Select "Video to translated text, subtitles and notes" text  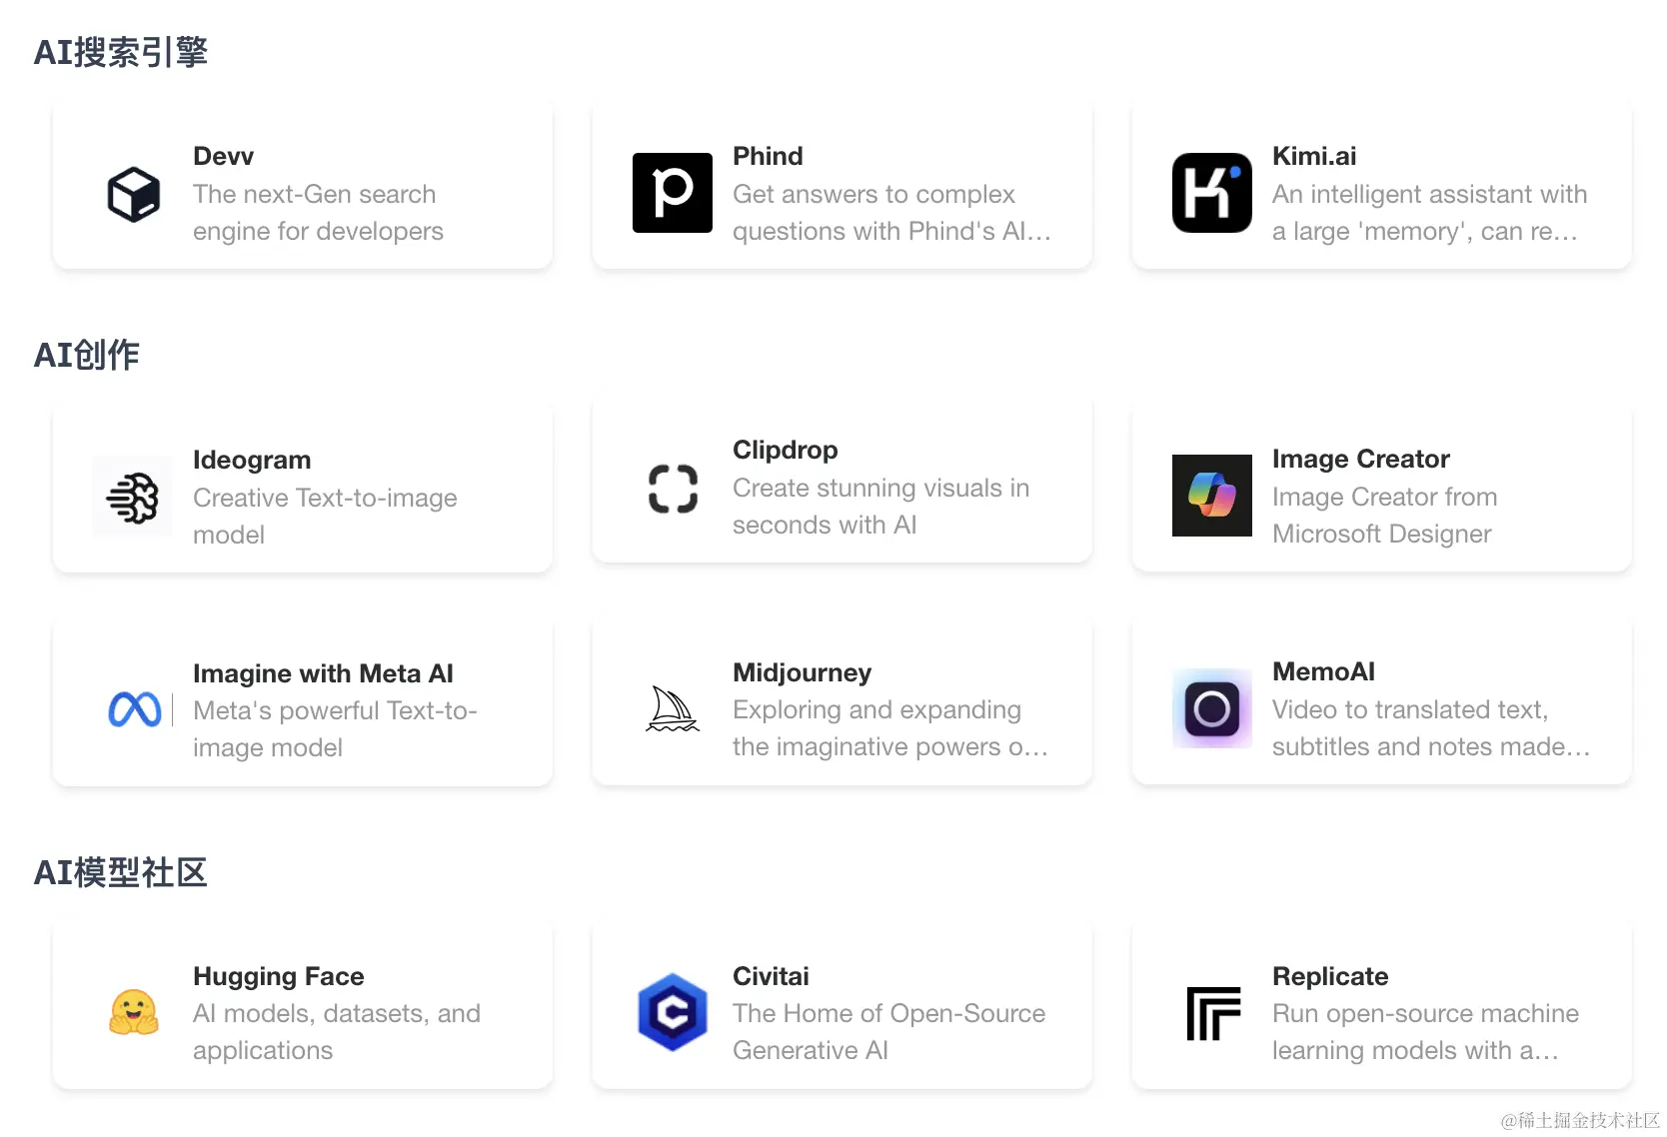pyautogui.click(x=1430, y=728)
